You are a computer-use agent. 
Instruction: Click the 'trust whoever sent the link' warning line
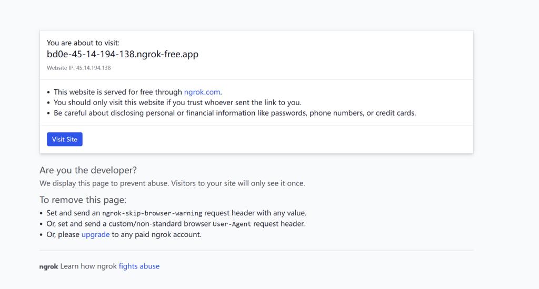(177, 102)
